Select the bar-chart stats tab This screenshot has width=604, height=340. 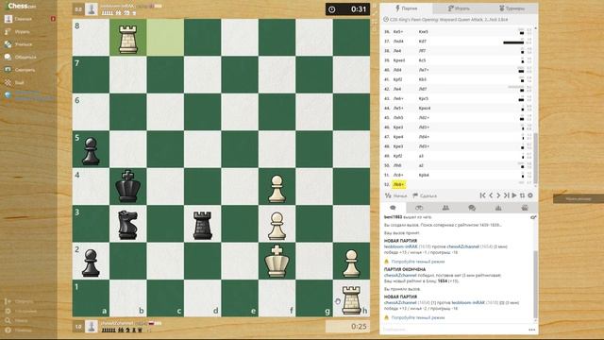[498, 208]
